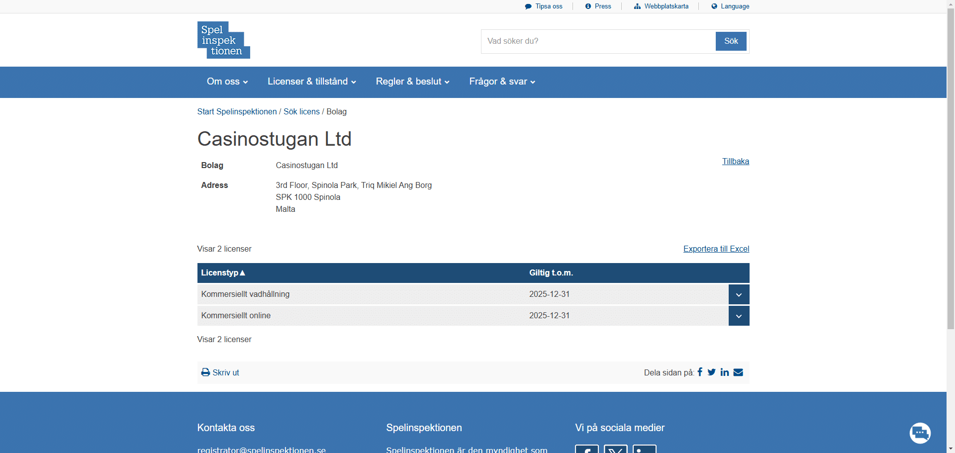This screenshot has height=453, width=955.
Task: Click the Sök search button
Action: tap(731, 41)
